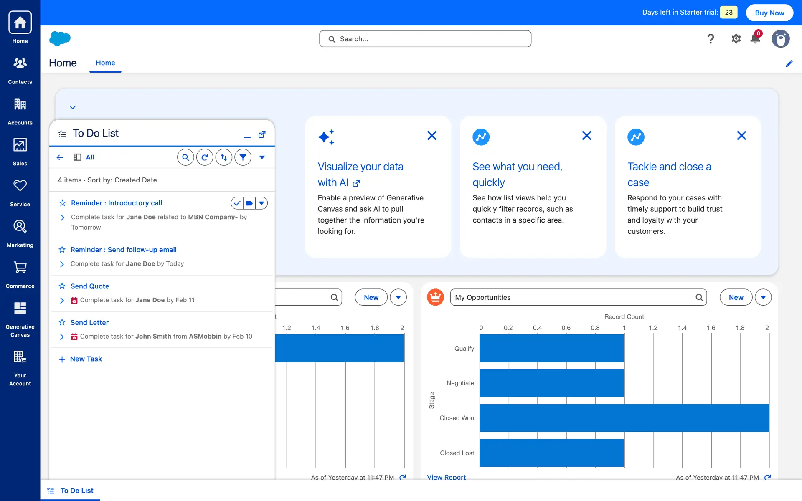The image size is (802, 501).
Task: Click the Buy Now button
Action: [769, 13]
